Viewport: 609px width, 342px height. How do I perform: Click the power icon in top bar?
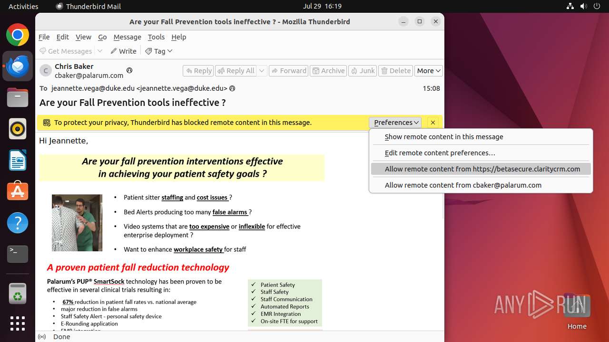[x=597, y=7]
